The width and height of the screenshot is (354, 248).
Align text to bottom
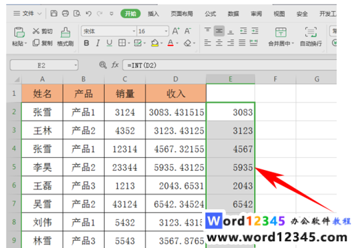click(231, 31)
